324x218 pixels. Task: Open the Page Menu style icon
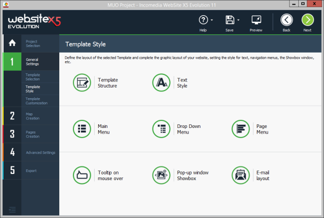coord(241,129)
